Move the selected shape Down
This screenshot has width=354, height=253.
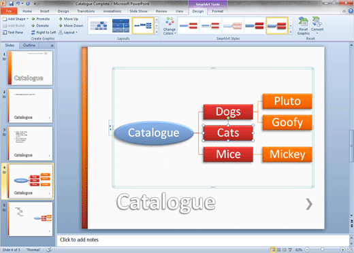pyautogui.click(x=71, y=26)
